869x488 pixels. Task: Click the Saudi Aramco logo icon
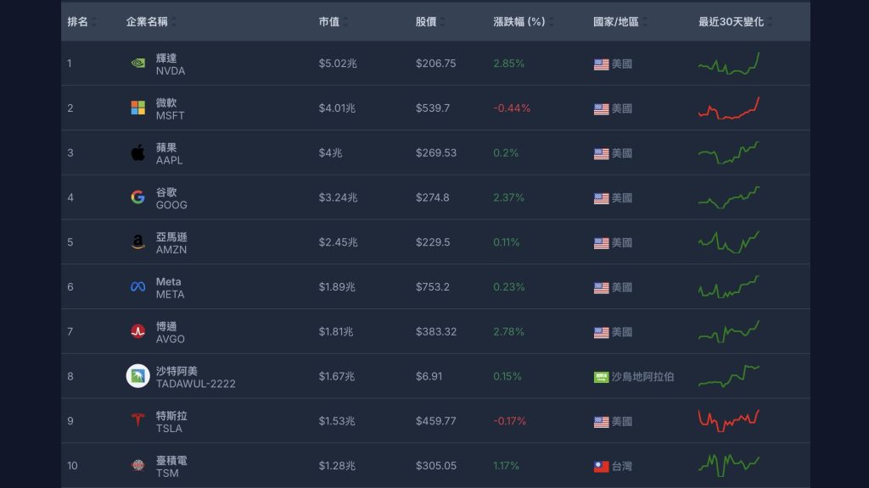click(x=137, y=376)
